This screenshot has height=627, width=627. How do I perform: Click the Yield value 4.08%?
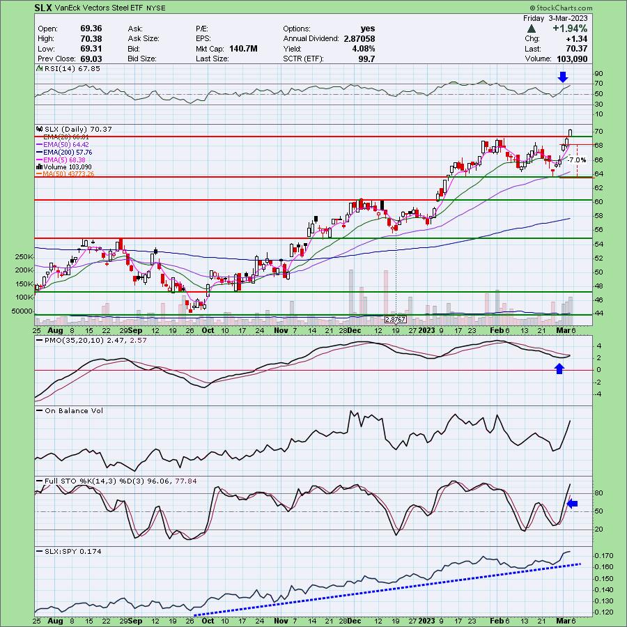364,48
